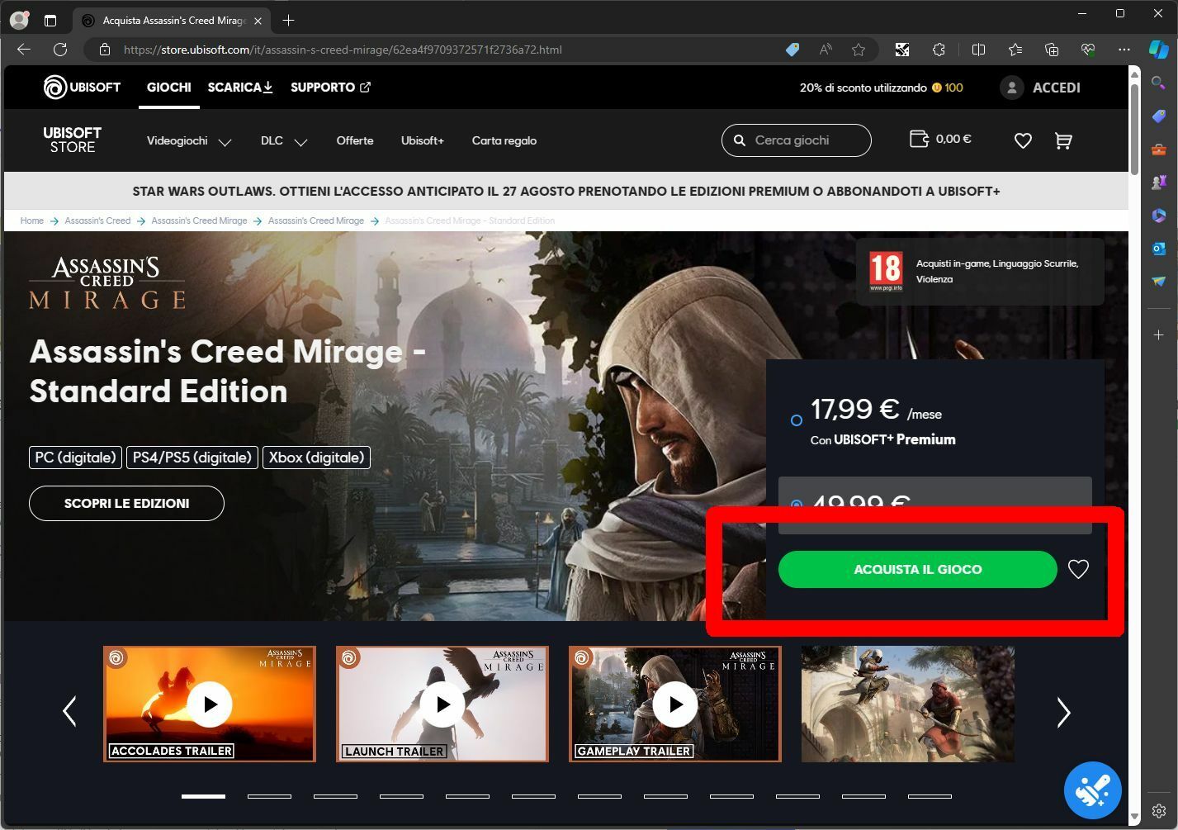
Task: Open the favorites list icon
Action: point(1015,50)
